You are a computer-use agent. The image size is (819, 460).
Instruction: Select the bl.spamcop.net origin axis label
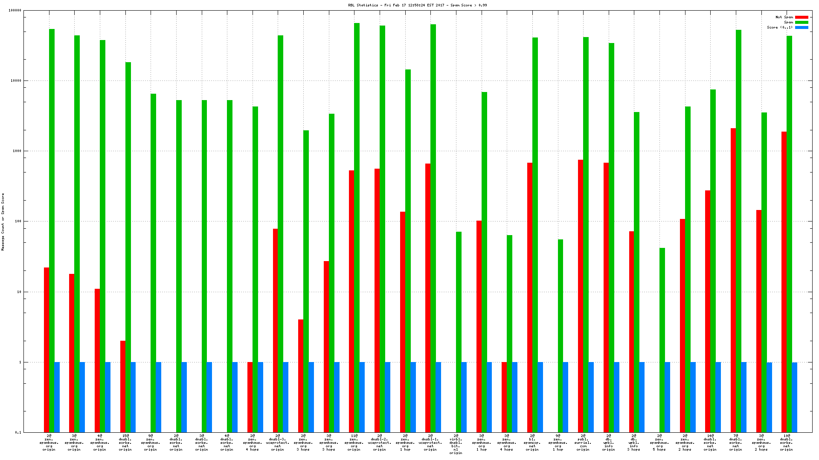[532, 443]
